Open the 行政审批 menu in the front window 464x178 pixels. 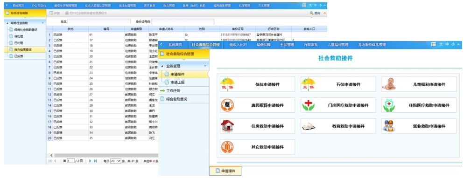pos(311,45)
